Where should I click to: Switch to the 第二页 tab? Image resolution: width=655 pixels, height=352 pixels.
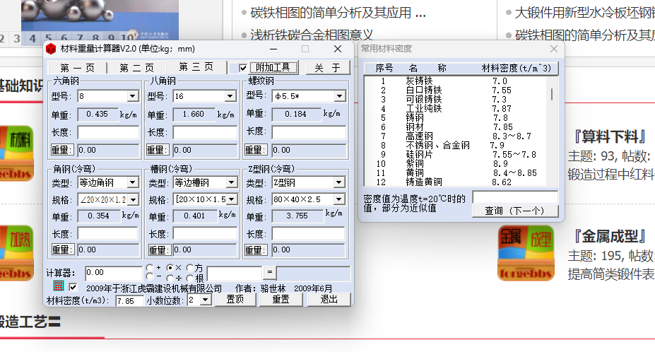136,68
